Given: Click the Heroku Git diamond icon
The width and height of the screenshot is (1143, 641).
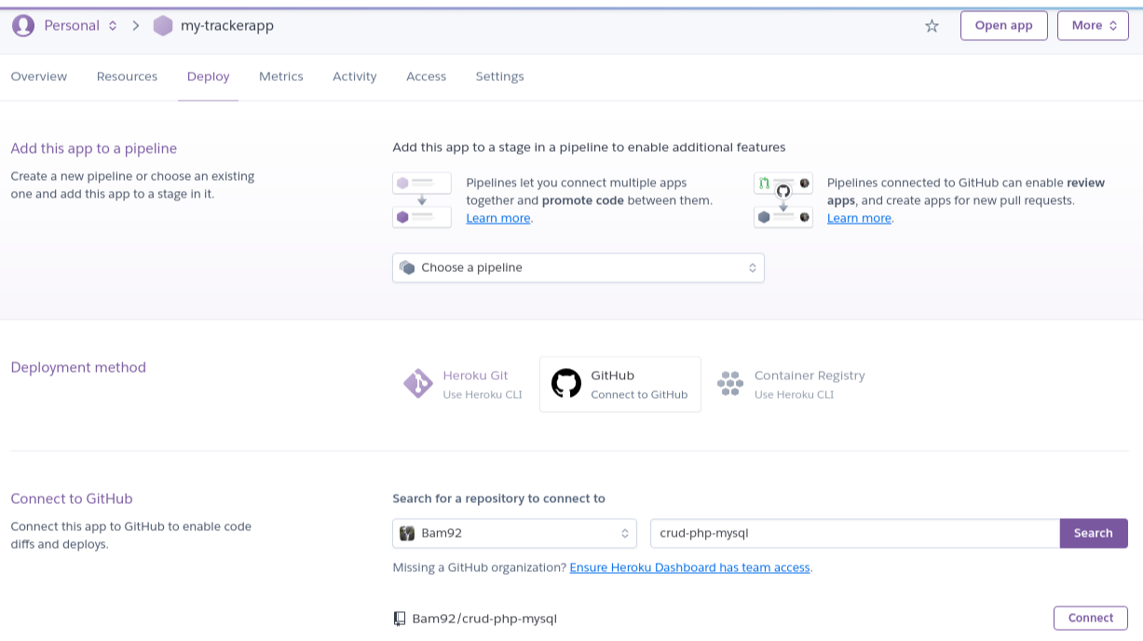Looking at the screenshot, I should (x=417, y=384).
